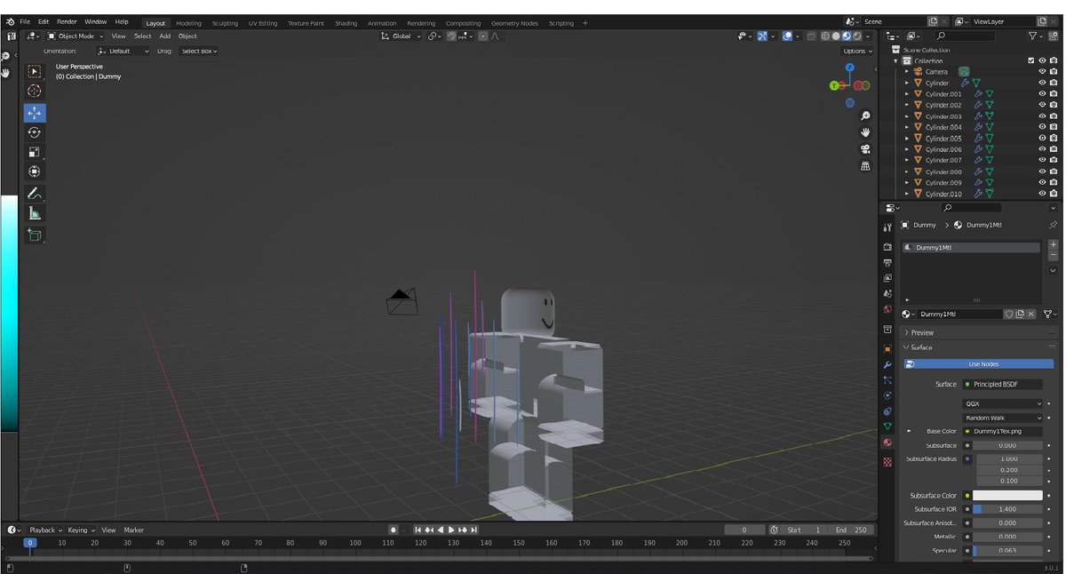Enable fake user shield for Dummy1Mtl

tap(1009, 315)
